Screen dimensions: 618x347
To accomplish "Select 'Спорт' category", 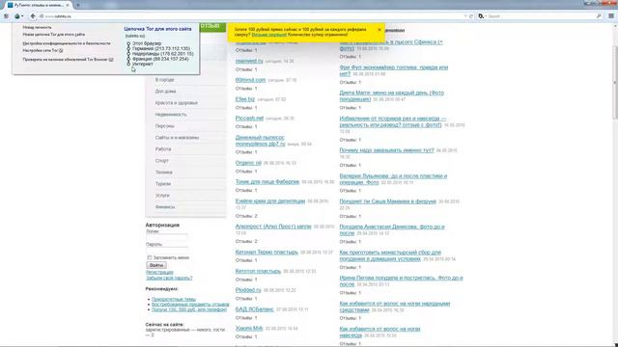I will pyautogui.click(x=161, y=161).
